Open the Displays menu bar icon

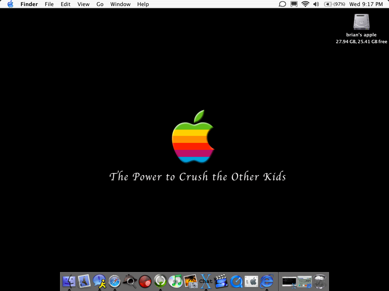(294, 4)
